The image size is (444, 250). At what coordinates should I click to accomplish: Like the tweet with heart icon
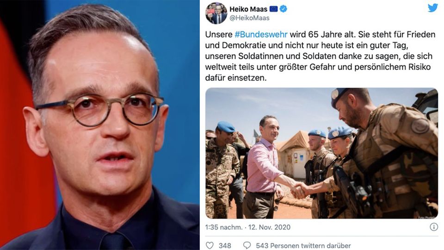coord(210,245)
